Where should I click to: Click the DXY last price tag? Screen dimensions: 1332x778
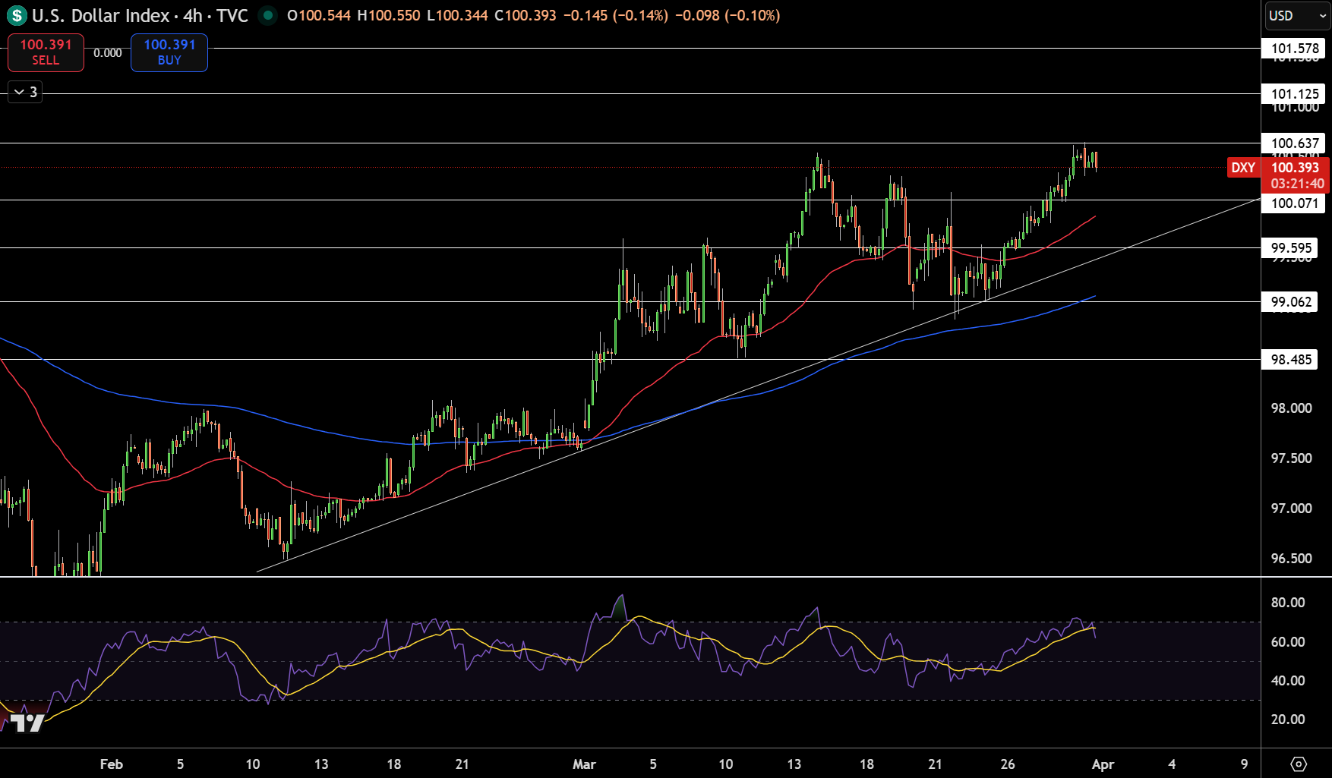1243,168
